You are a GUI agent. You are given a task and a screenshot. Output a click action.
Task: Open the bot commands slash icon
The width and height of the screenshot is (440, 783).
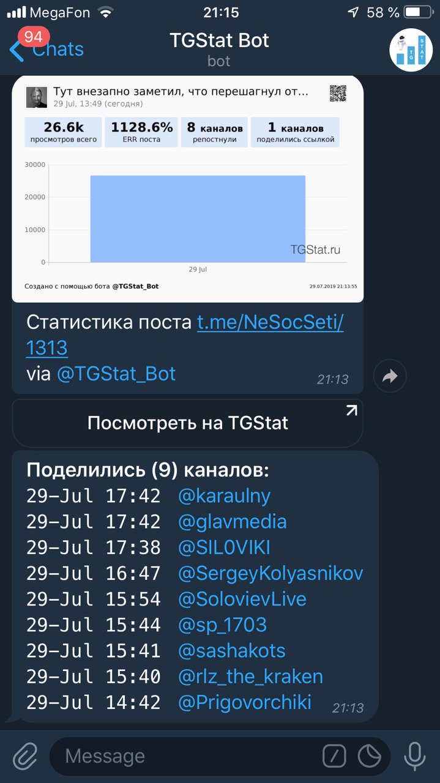[x=334, y=757]
